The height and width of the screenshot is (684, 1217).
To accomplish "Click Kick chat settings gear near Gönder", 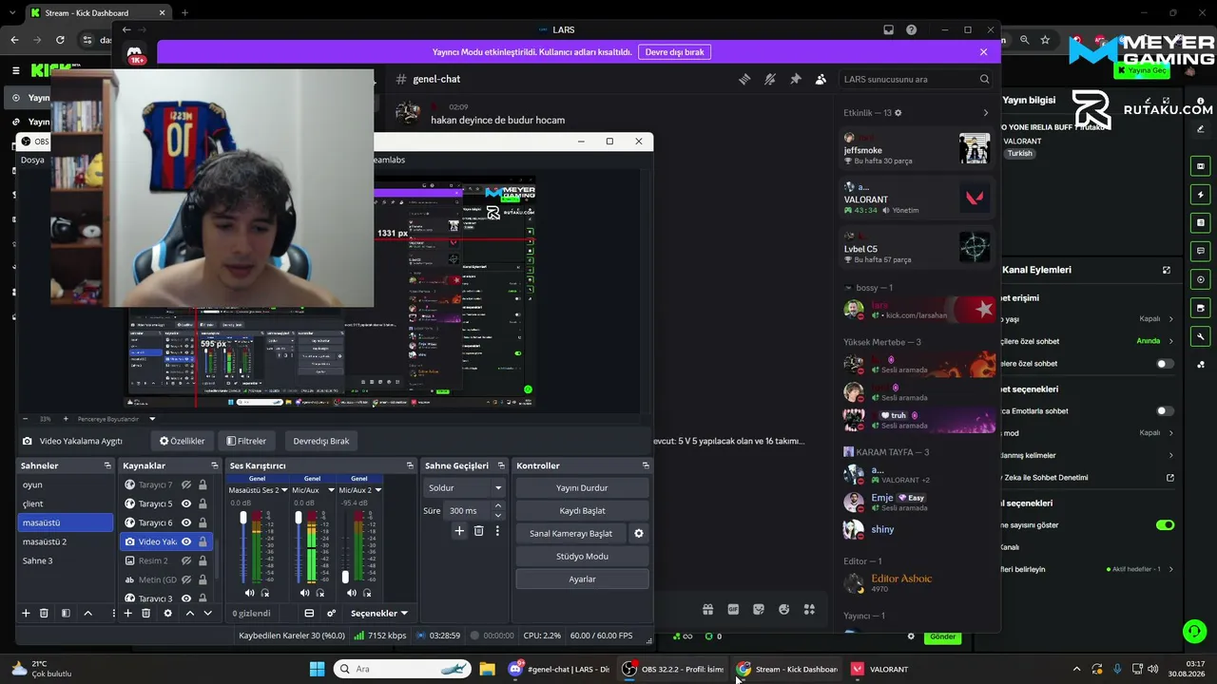I will pyautogui.click(x=911, y=636).
